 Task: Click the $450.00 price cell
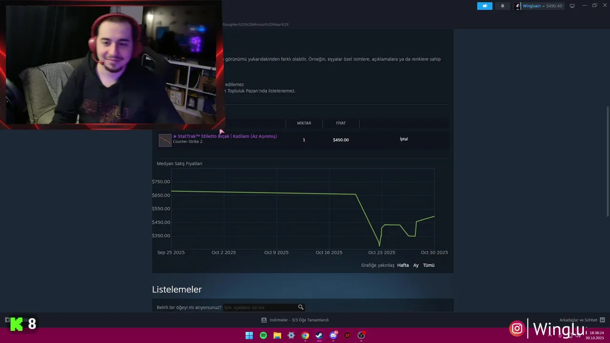[x=341, y=140]
